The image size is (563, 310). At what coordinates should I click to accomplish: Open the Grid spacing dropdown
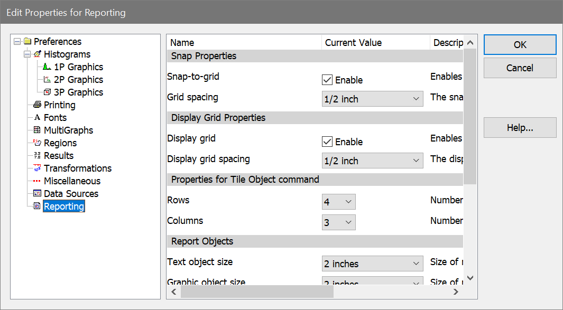click(x=372, y=99)
